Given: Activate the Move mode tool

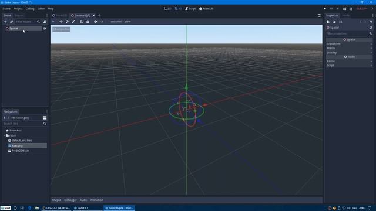Looking at the screenshot, I should pos(61,22).
